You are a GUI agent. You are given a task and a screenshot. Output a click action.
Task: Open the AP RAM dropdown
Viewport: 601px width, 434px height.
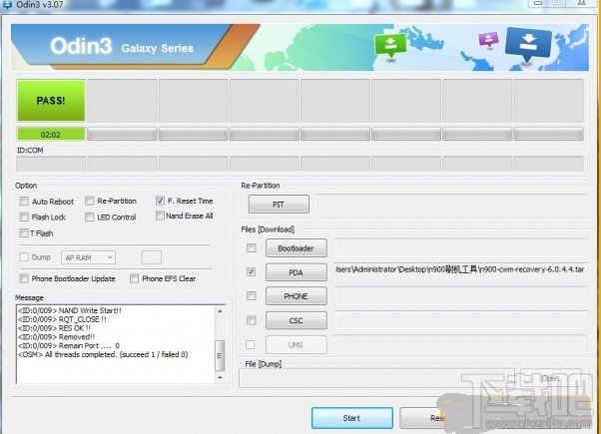[x=88, y=257]
